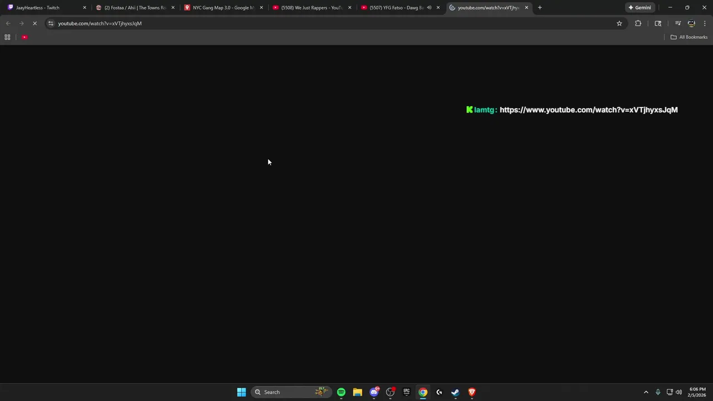Click the Windows taskbar Search box
This screenshot has width=713, height=401.
click(291, 392)
